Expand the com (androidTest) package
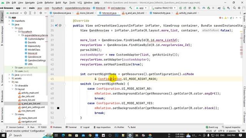This screenshot has width=246, height=138. tap(13, 67)
